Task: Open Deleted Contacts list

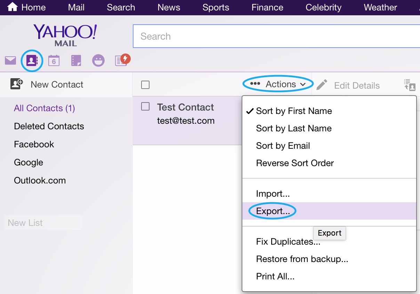Action: click(49, 126)
